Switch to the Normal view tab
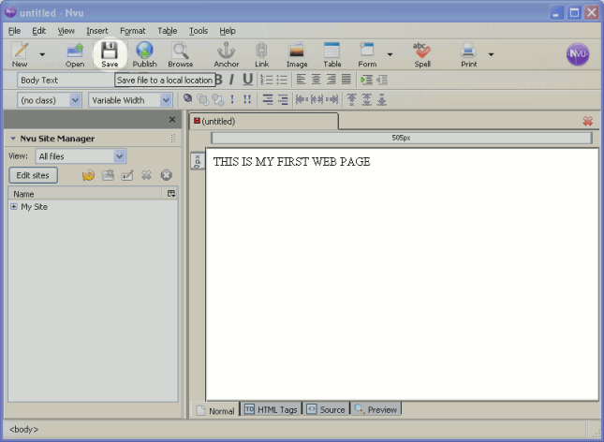Viewport: 604px width, 442px height. 215,410
